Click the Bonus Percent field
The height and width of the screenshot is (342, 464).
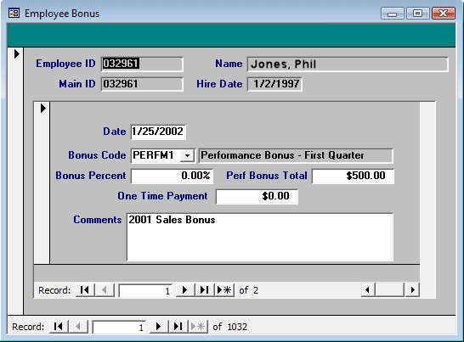click(172, 177)
